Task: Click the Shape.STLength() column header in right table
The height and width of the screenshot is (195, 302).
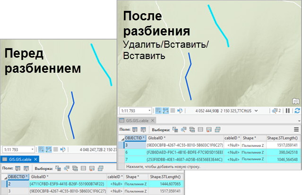Action: tap(283, 138)
